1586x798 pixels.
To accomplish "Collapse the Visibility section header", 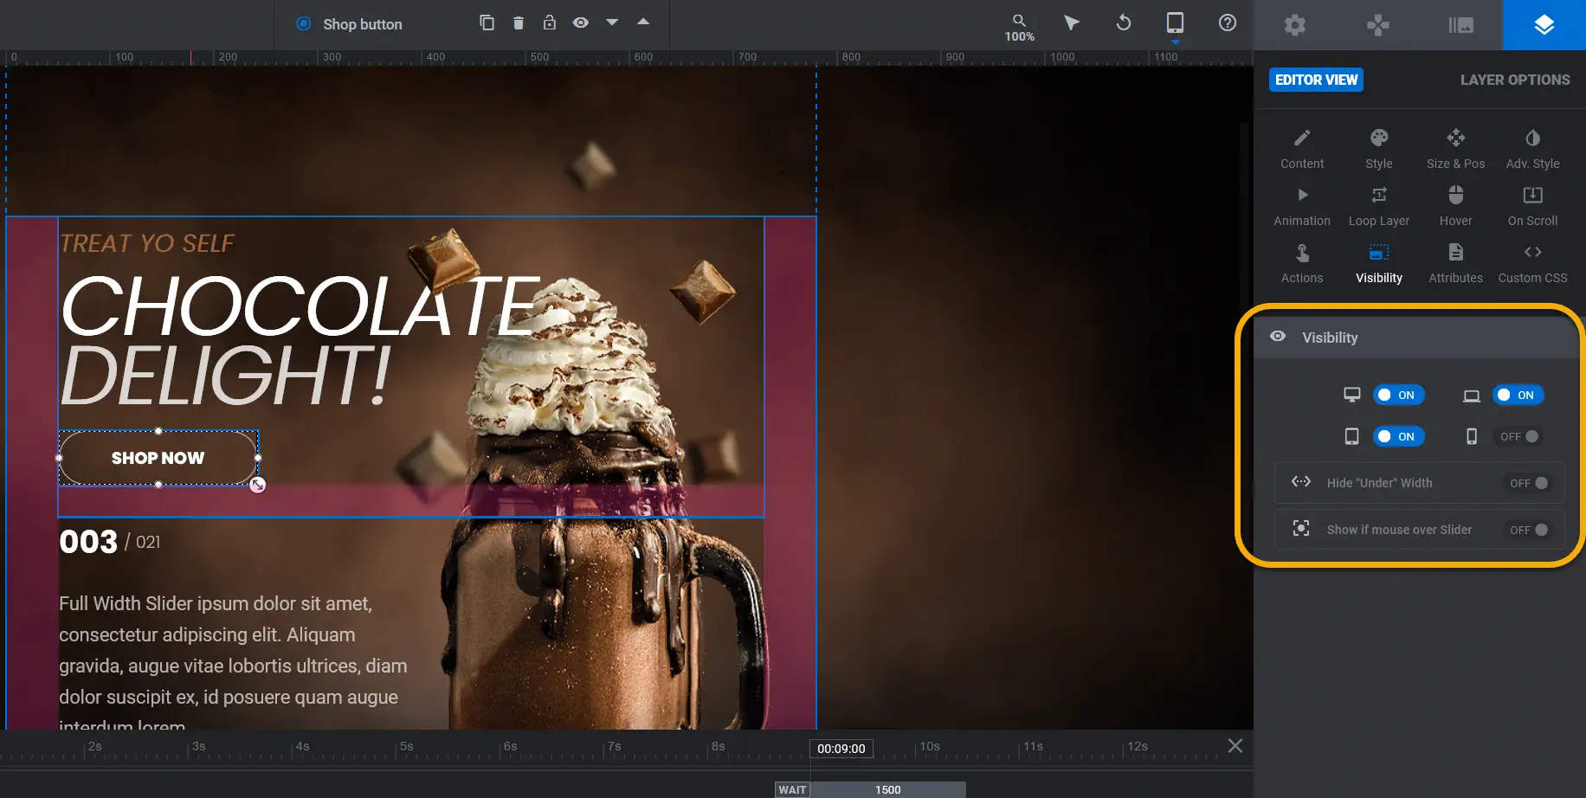I will [x=1416, y=338].
